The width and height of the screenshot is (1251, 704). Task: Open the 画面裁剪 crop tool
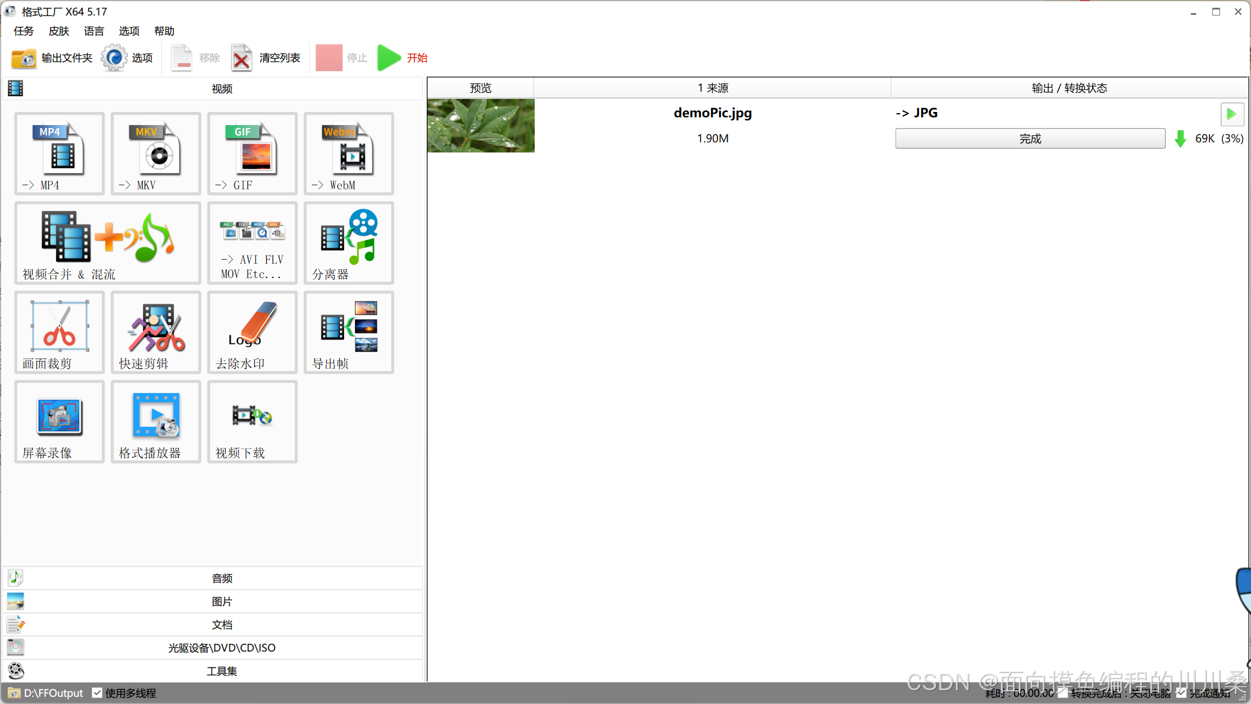[59, 332]
